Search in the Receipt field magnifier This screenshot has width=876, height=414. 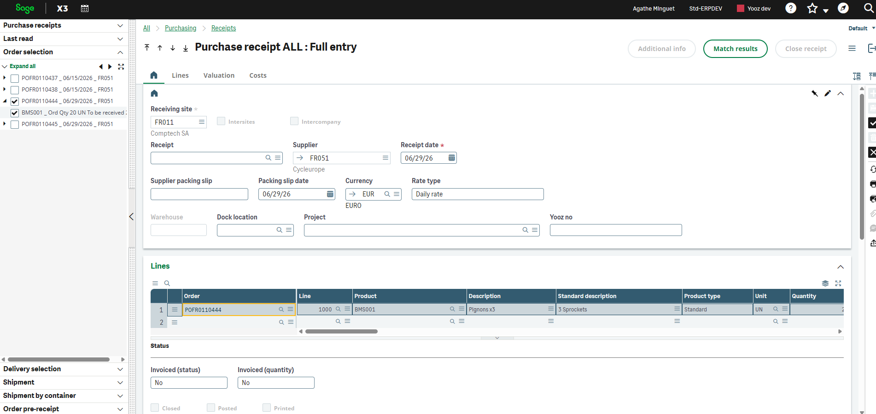click(x=269, y=158)
